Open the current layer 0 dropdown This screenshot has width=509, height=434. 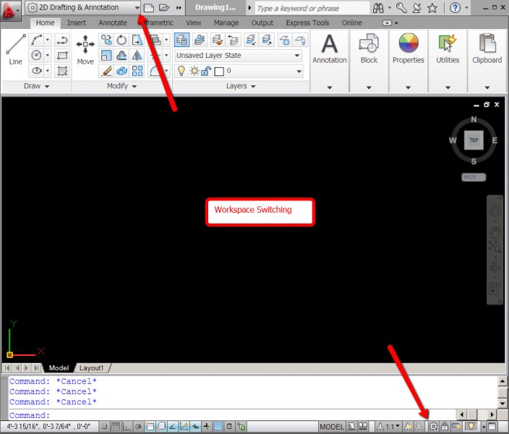click(x=239, y=71)
